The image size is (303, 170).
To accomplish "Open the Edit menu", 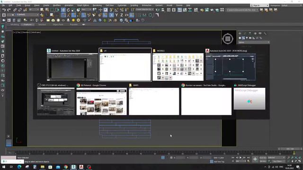I will pyautogui.click(x=10, y=5).
